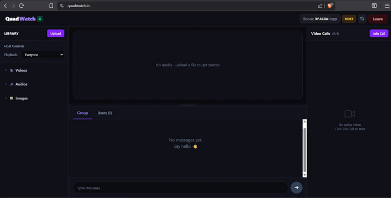Open the browser hamburger menu
Image resolution: width=391 pixels, height=198 pixels.
[387, 6]
